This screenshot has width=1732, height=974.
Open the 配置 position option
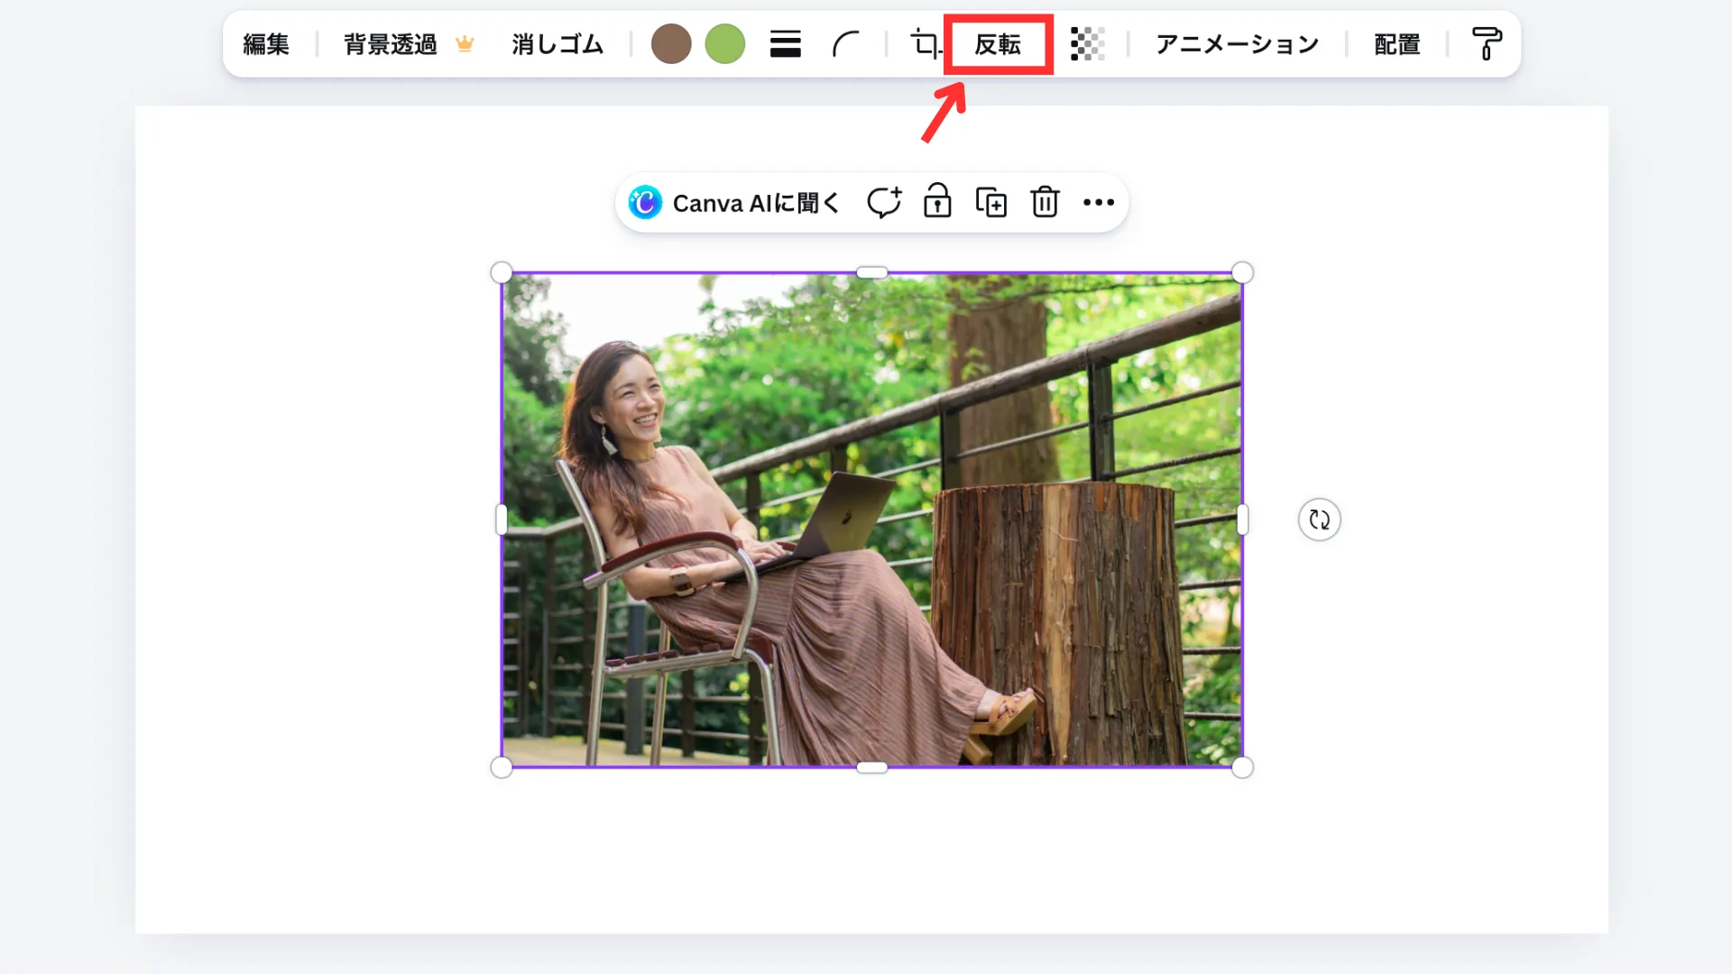point(1396,44)
